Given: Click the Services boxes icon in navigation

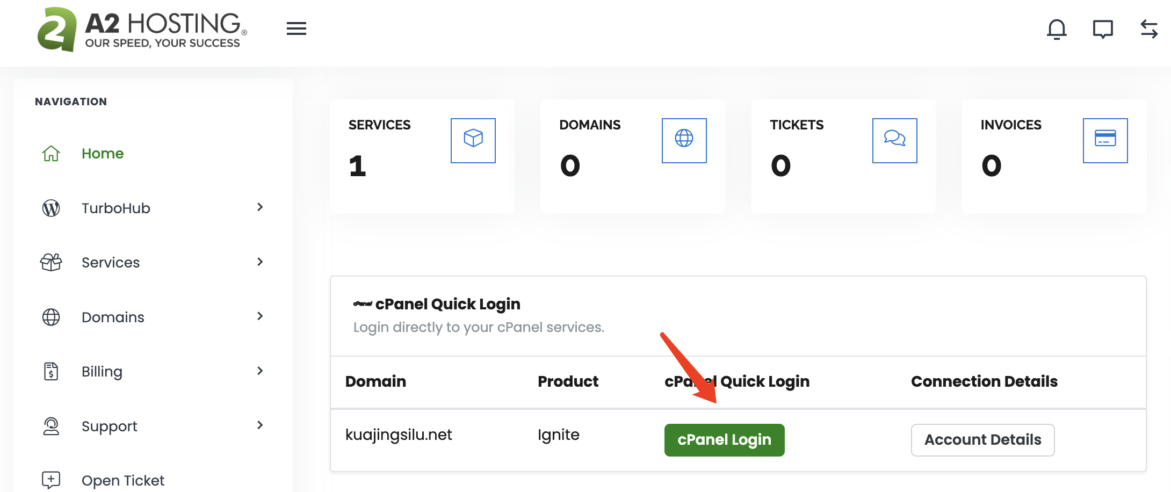Looking at the screenshot, I should 51,262.
